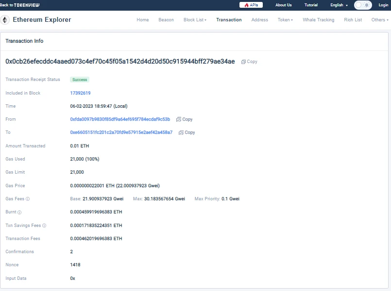Screen dimensions: 391x291
Task: Open the APIs button with flame icon
Action: 251,5
